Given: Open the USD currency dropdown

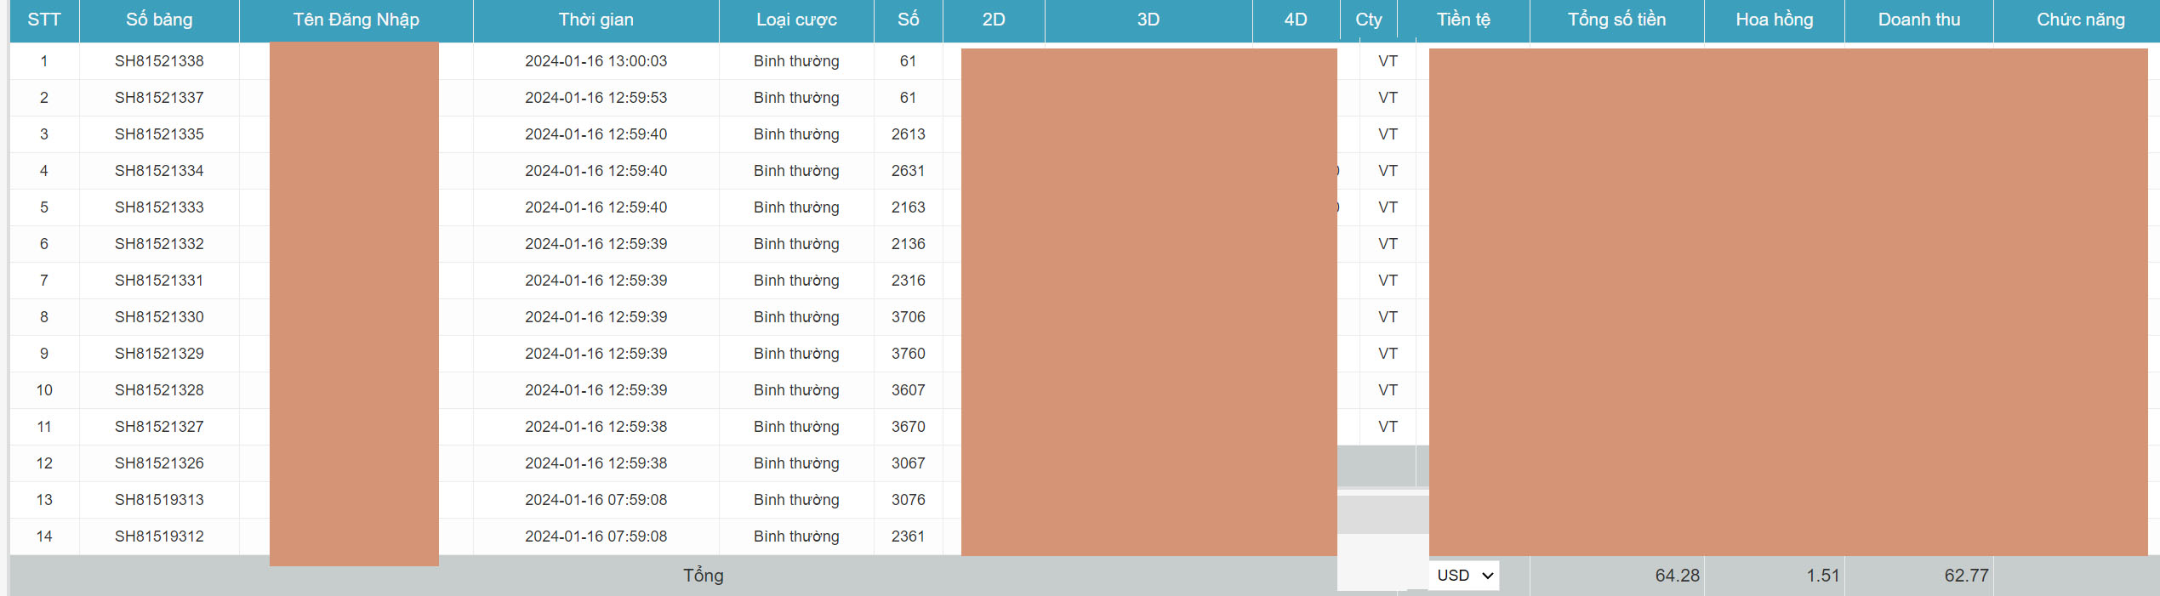Looking at the screenshot, I should pos(1464,576).
